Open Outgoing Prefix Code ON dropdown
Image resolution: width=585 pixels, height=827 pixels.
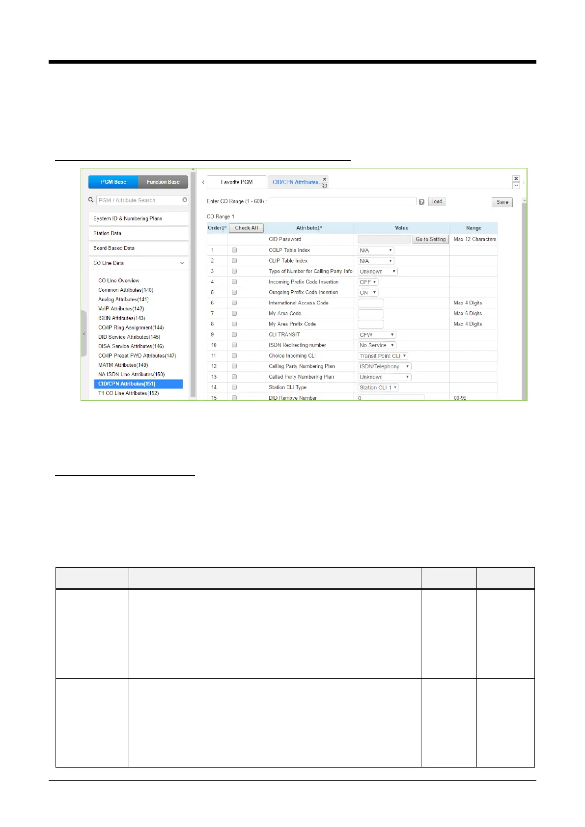click(368, 293)
